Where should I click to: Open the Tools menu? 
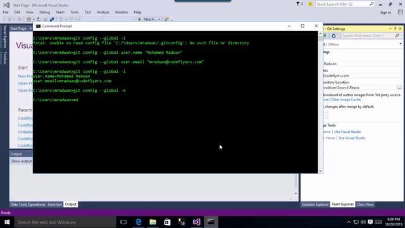point(75,12)
